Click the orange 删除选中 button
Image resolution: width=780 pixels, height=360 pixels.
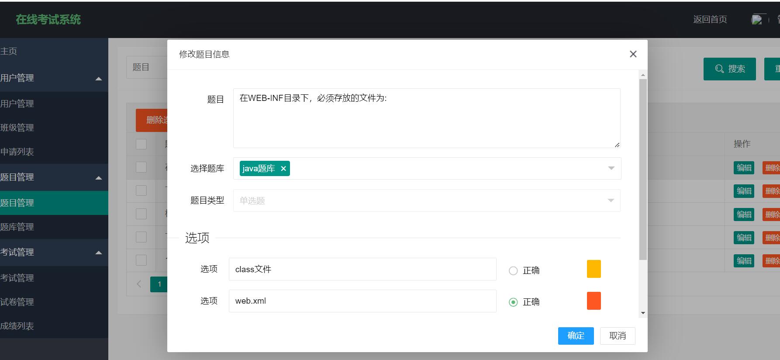pyautogui.click(x=152, y=120)
